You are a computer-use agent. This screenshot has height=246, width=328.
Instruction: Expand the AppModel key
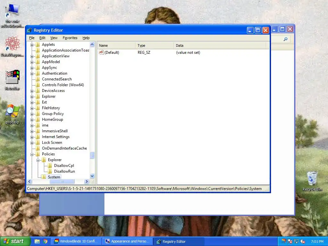(32, 62)
